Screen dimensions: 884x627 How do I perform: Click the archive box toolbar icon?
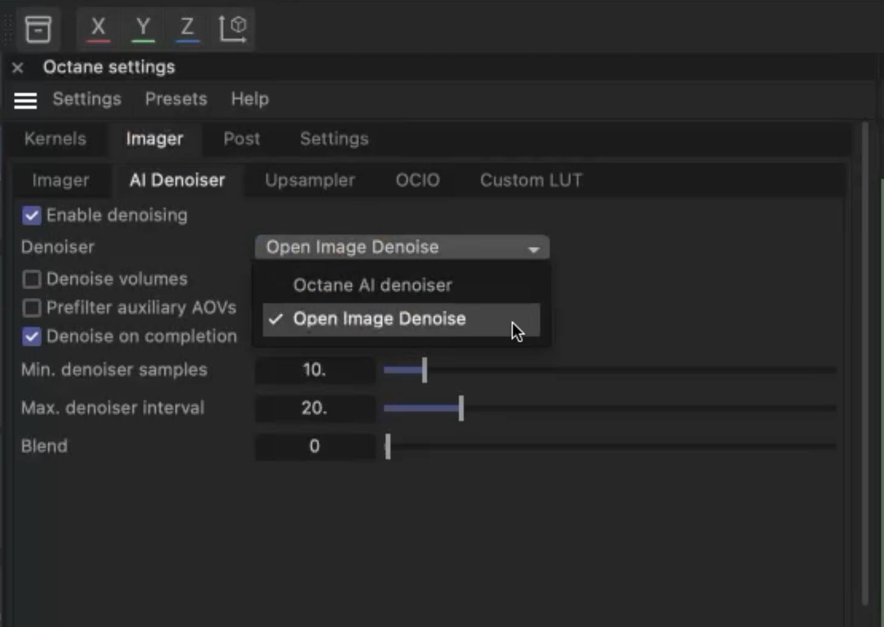pyautogui.click(x=38, y=29)
